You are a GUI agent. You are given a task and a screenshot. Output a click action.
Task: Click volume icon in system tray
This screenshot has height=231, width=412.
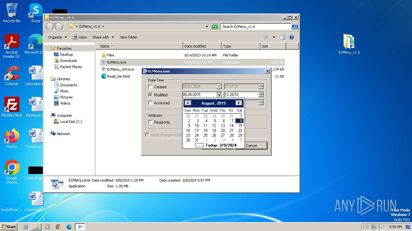pyautogui.click(x=366, y=227)
